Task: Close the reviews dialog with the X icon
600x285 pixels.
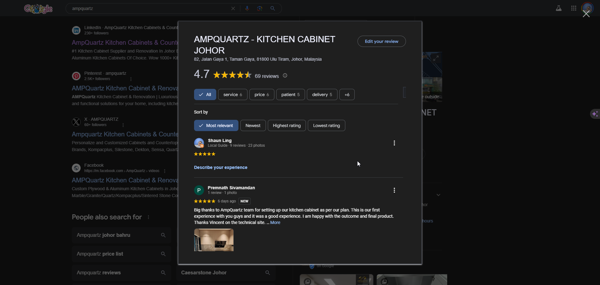Action: 586,14
